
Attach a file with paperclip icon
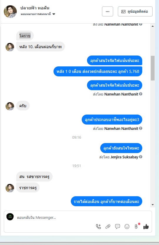(x=108, y=226)
